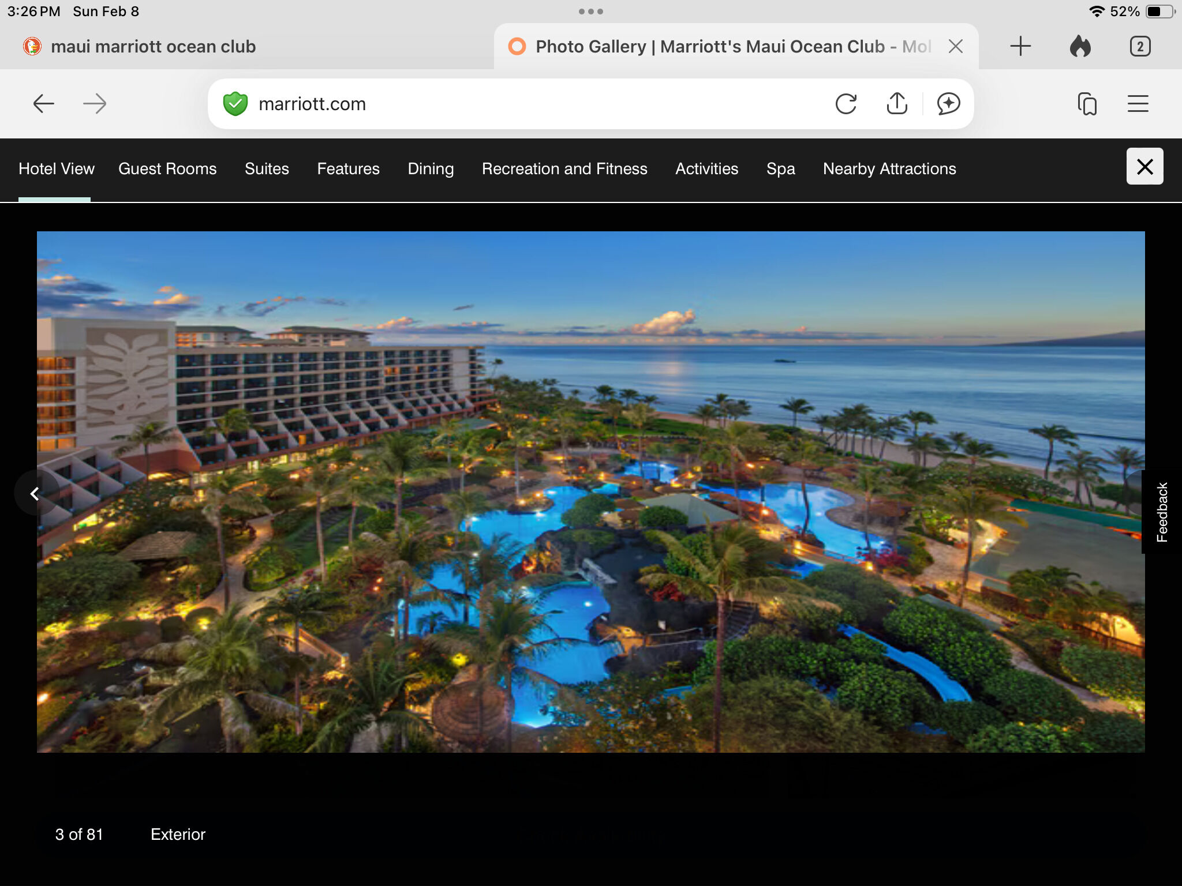Reload the marriott.com page
Image resolution: width=1182 pixels, height=886 pixels.
[x=846, y=104]
